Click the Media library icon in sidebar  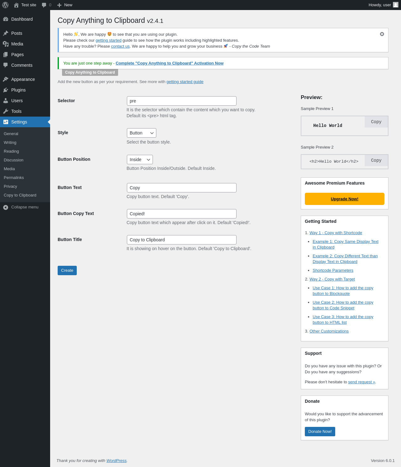coord(6,44)
